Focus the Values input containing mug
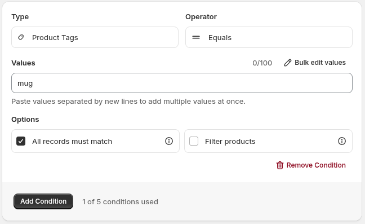 (x=182, y=83)
